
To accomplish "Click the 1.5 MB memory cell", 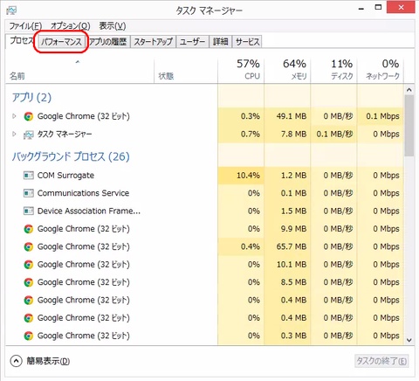I will (287, 211).
